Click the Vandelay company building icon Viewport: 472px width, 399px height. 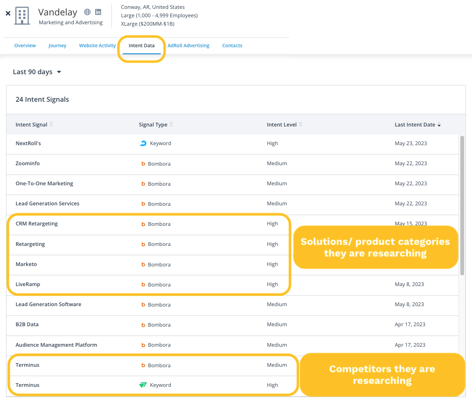(x=21, y=15)
